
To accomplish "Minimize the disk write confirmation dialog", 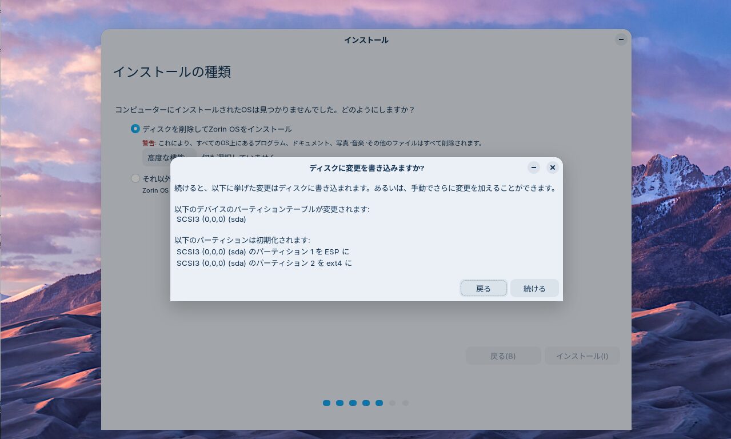I will [x=534, y=167].
